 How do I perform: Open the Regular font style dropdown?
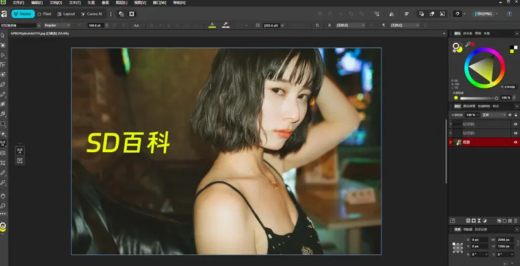pos(57,25)
